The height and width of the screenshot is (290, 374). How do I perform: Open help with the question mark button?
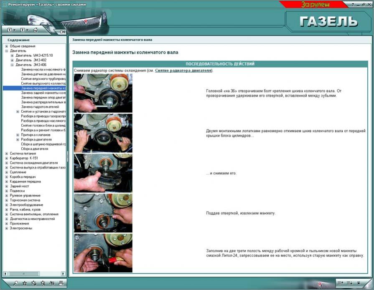pyautogui.click(x=353, y=5)
